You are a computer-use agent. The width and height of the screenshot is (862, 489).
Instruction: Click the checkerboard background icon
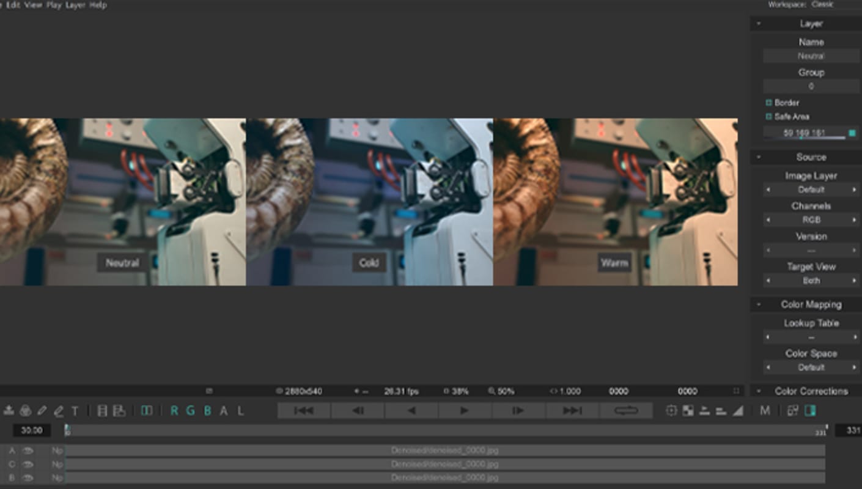tap(688, 411)
